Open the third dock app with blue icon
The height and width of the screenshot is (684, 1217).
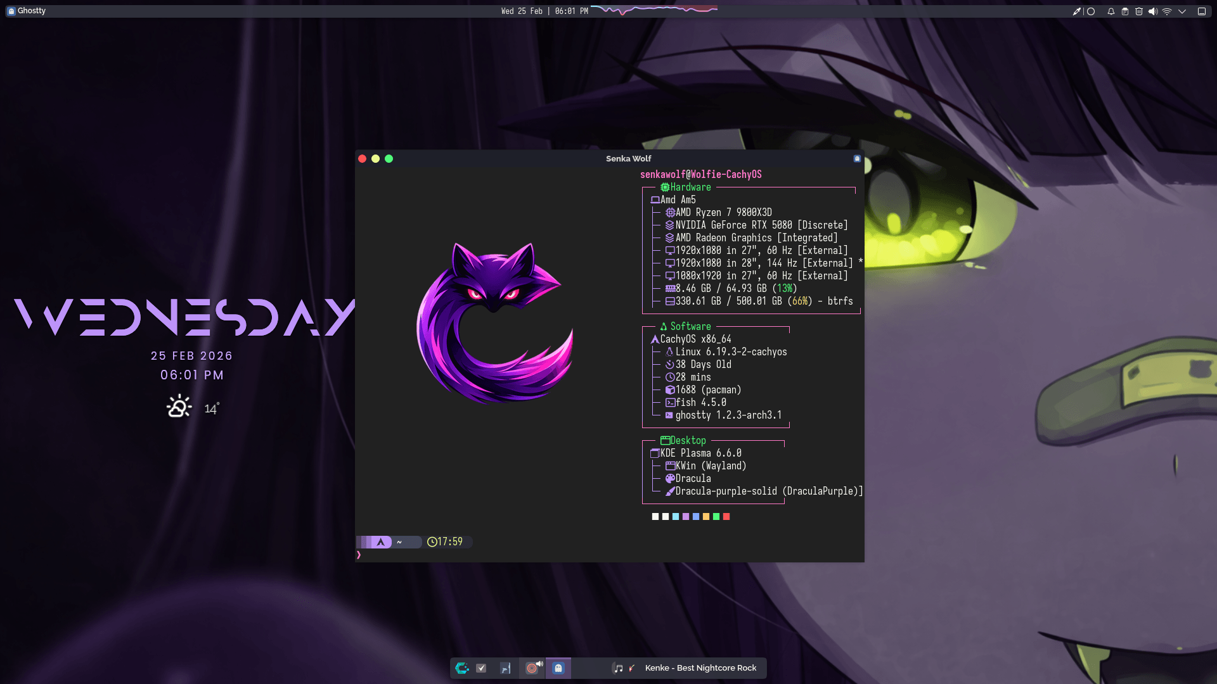click(x=505, y=668)
